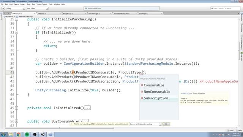Open the Version Control menu
The width and height of the screenshot is (243, 137).
point(42,4)
